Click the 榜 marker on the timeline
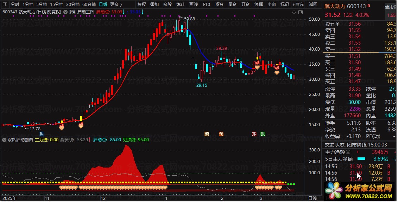The height and width of the screenshot is (202, 398). pyautogui.click(x=207, y=134)
